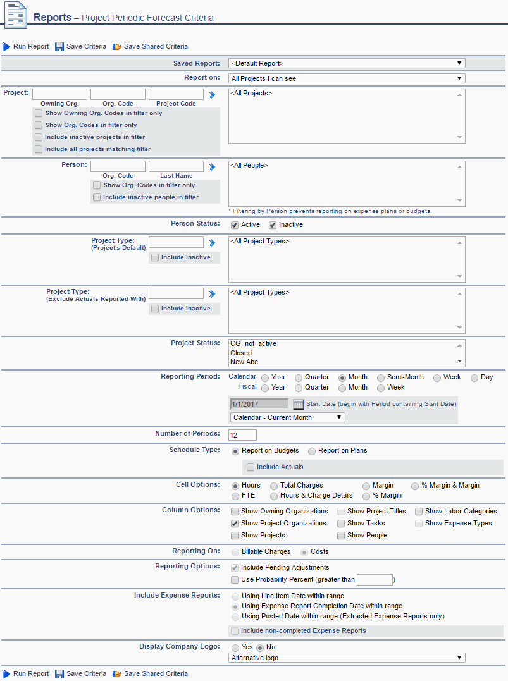Screen dimensions: 508x681
Task: Open the Saved Report dropdown
Action: pyautogui.click(x=347, y=63)
